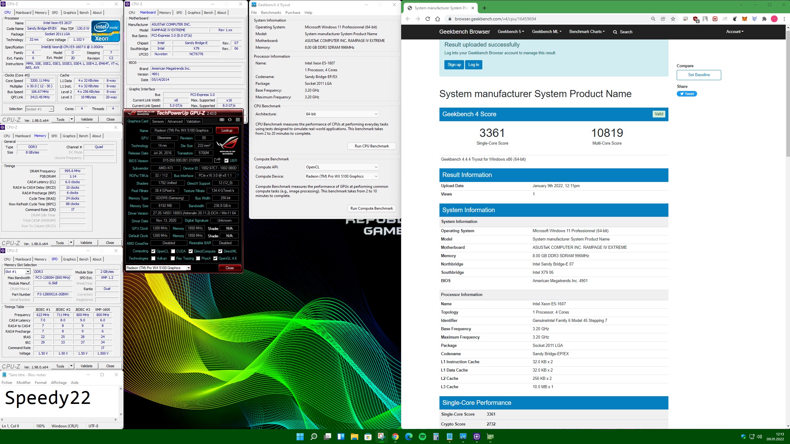The image size is (790, 444).
Task: Open the Architecture 64-bit dropdown in Geekbench
Action: pos(342,114)
